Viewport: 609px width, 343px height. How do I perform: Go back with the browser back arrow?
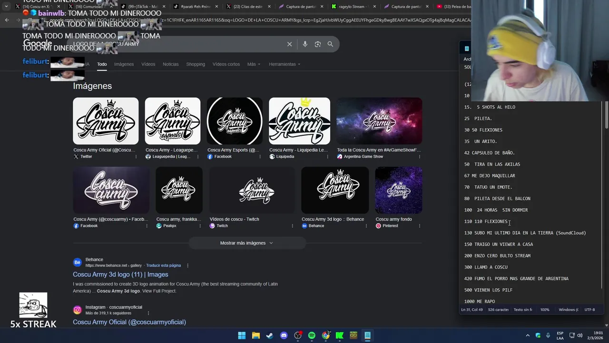tap(7, 20)
